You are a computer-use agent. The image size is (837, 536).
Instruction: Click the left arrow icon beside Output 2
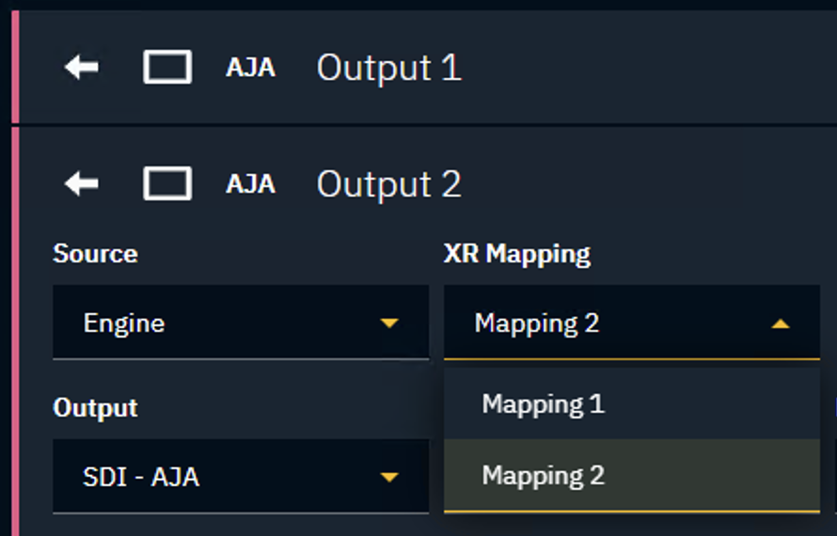click(x=82, y=184)
